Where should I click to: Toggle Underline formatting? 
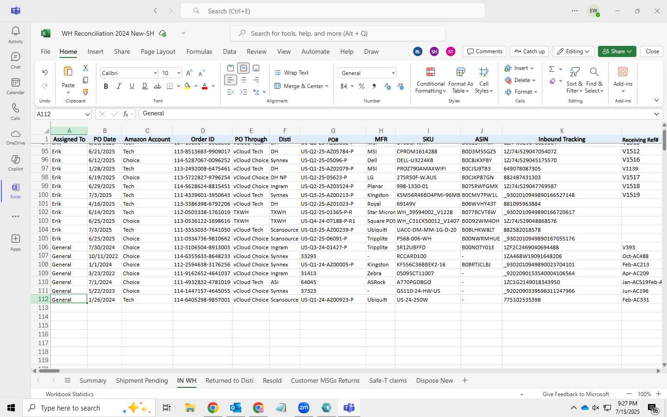pyautogui.click(x=132, y=86)
